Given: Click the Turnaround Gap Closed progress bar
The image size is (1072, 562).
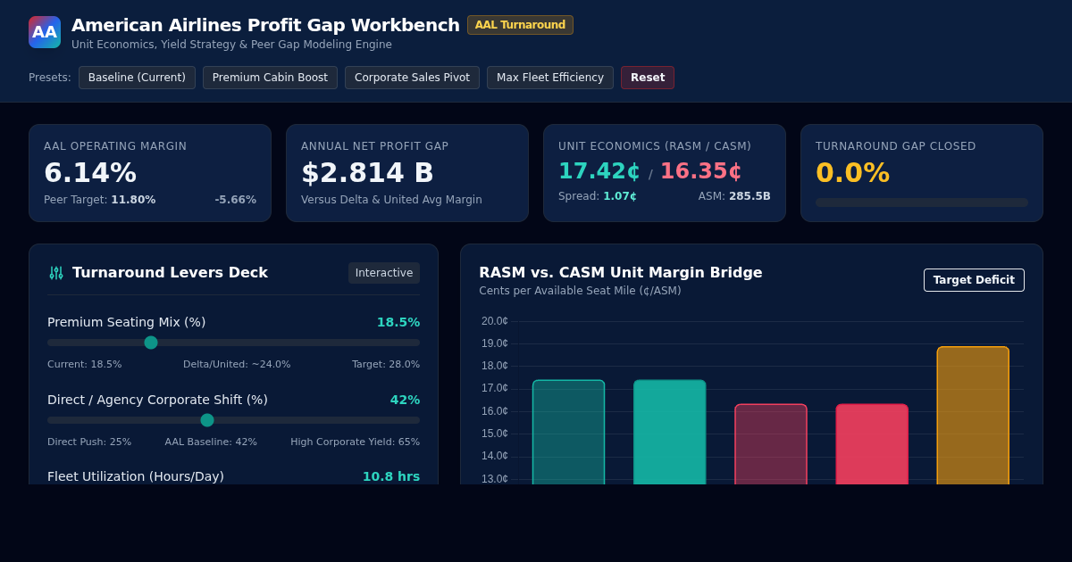Looking at the screenshot, I should (922, 202).
